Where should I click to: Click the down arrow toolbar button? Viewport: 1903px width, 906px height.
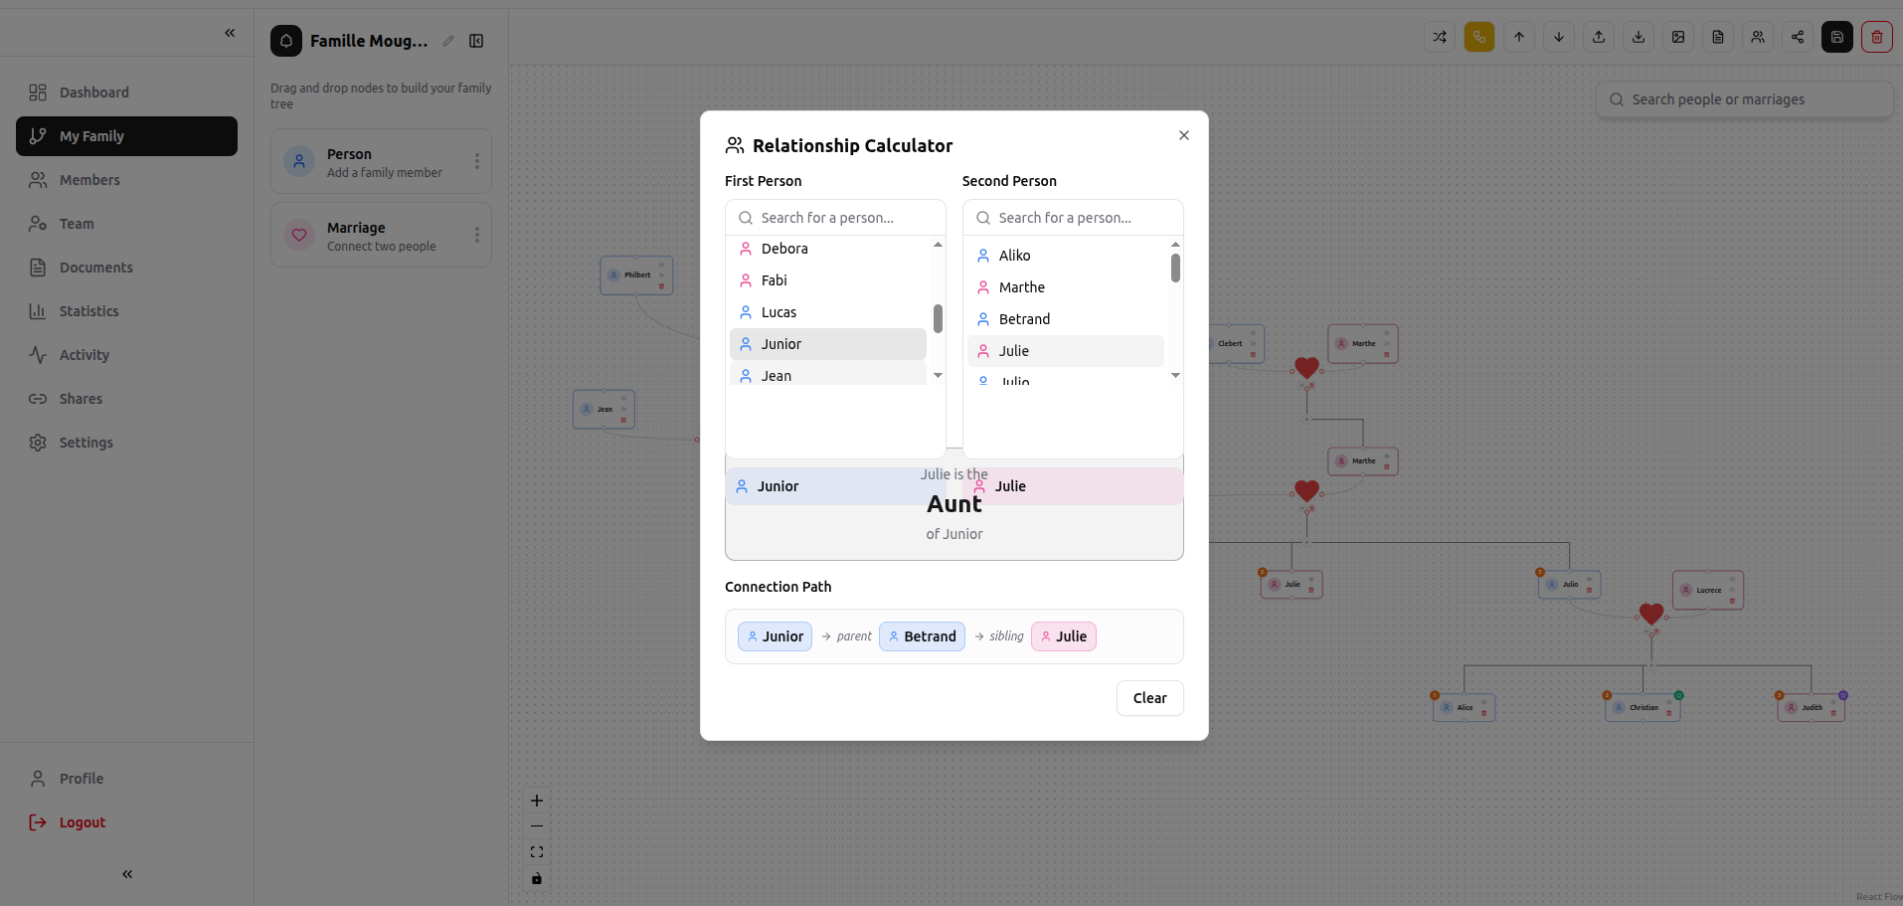tap(1559, 37)
